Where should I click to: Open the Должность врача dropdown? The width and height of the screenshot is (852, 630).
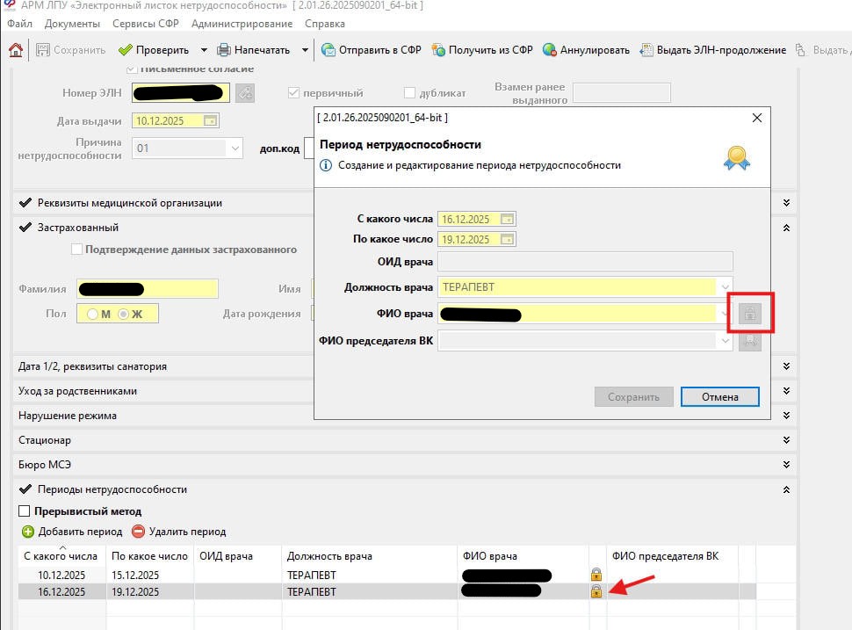[x=724, y=286]
